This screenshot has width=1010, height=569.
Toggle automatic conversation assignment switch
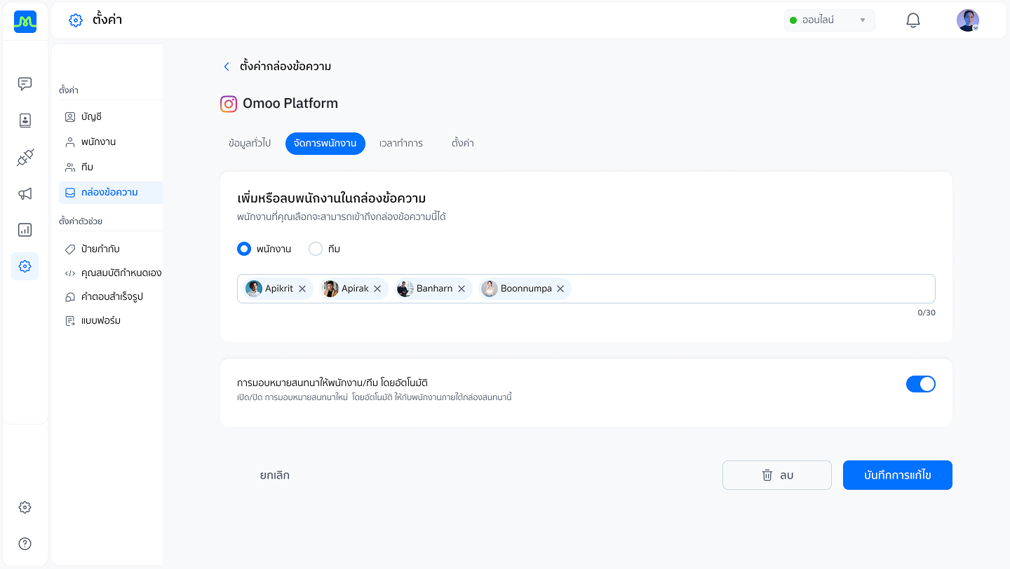(x=921, y=384)
